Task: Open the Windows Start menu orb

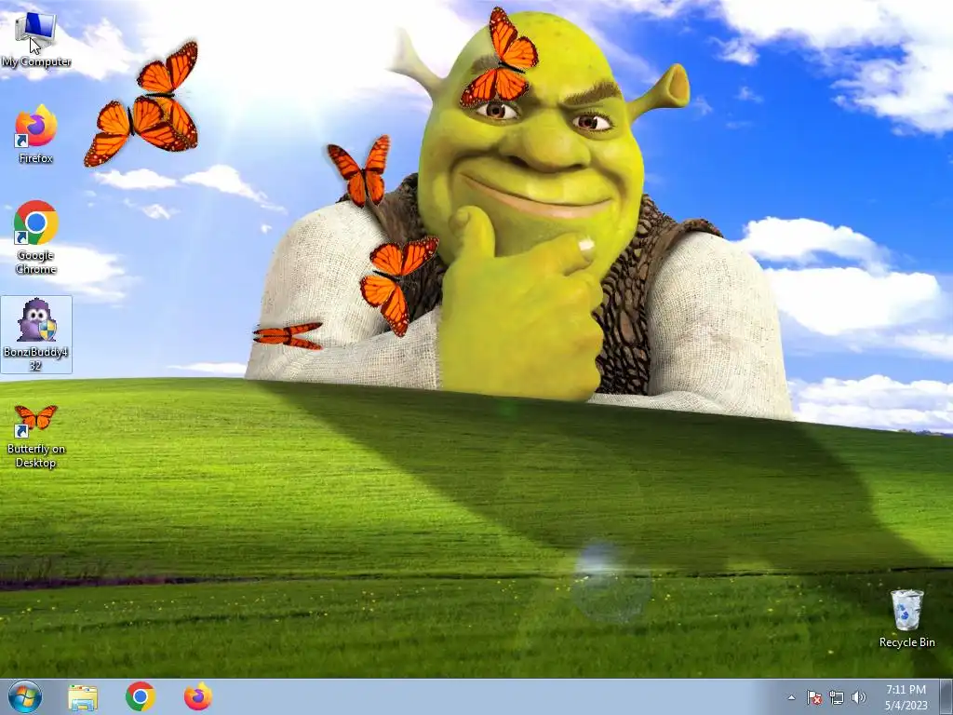Action: coord(25,696)
